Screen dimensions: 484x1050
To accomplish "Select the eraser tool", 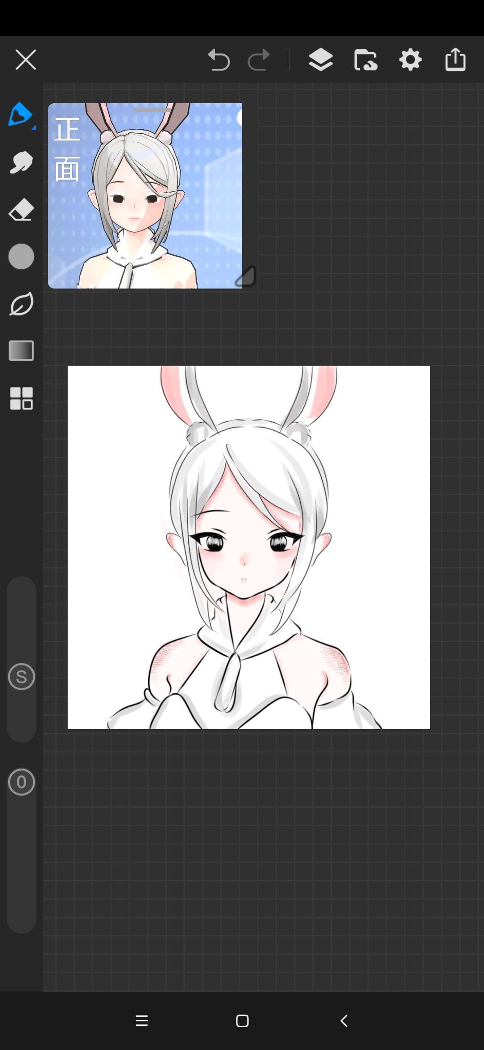I will click(x=21, y=210).
